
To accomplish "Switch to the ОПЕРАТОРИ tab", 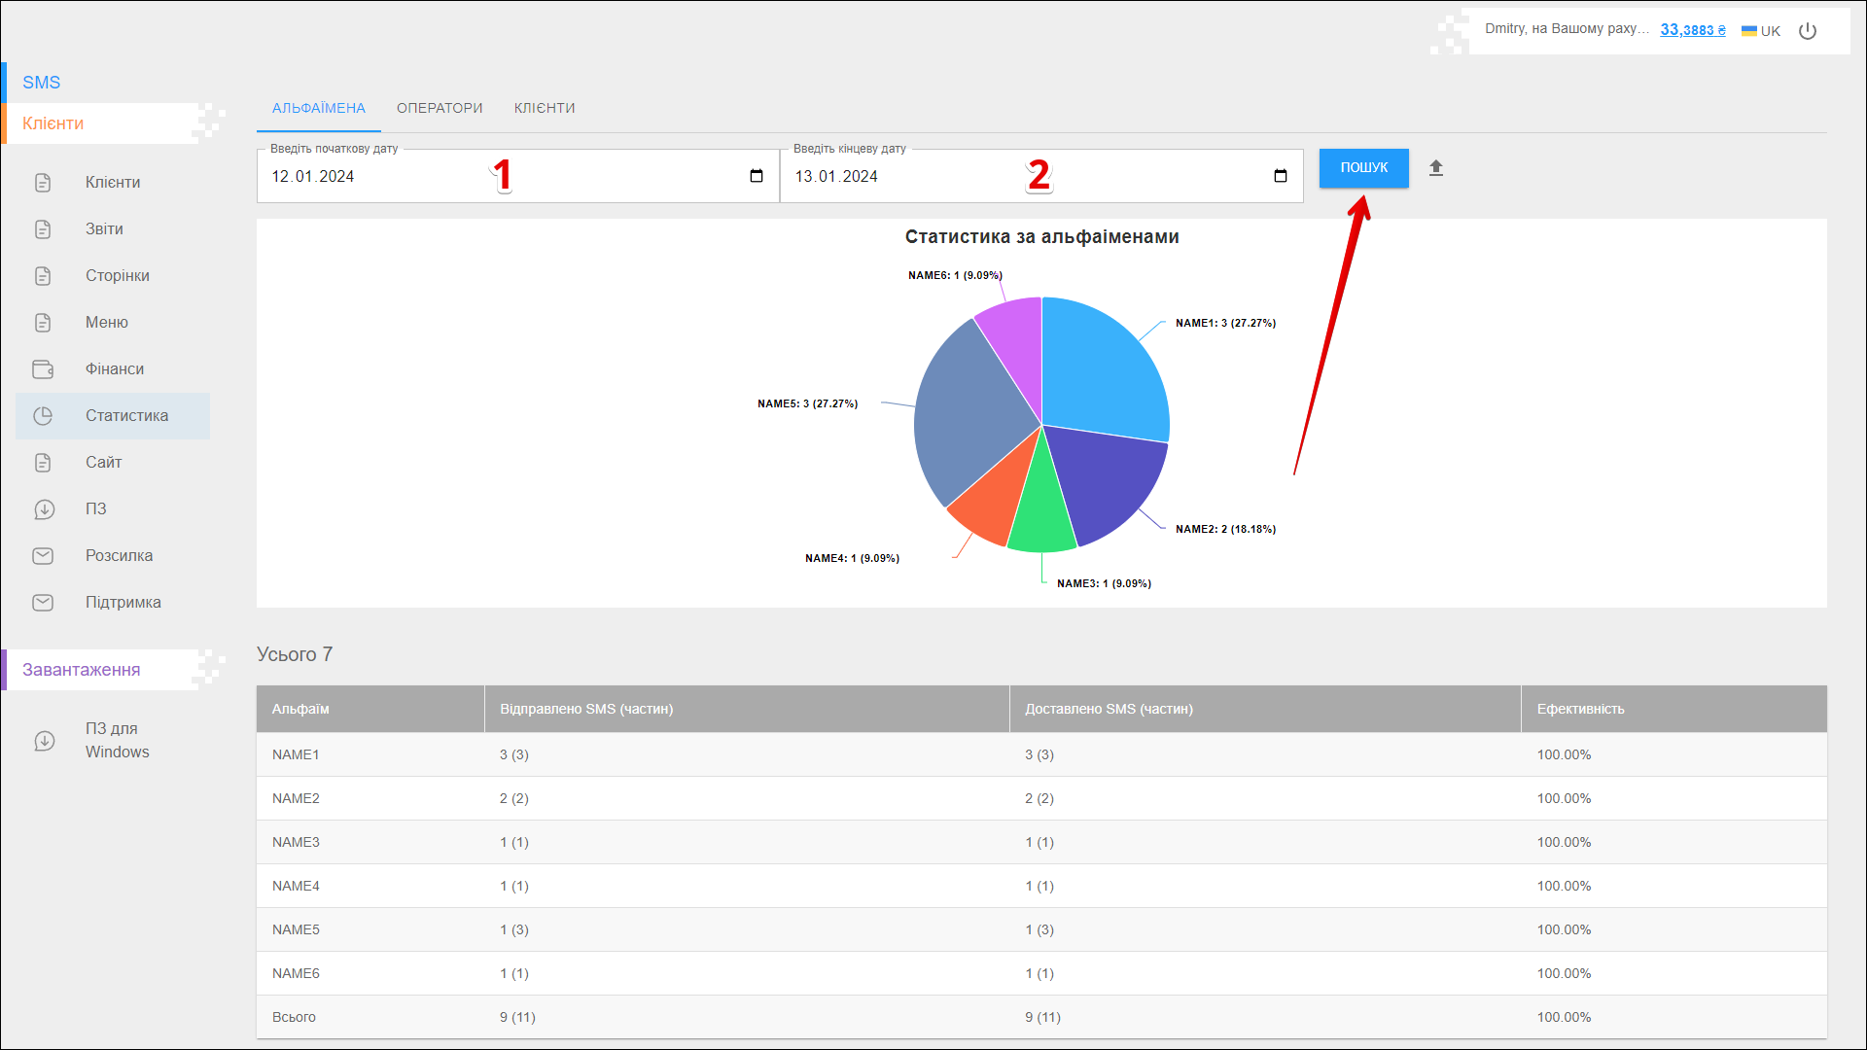I will pyautogui.click(x=440, y=108).
